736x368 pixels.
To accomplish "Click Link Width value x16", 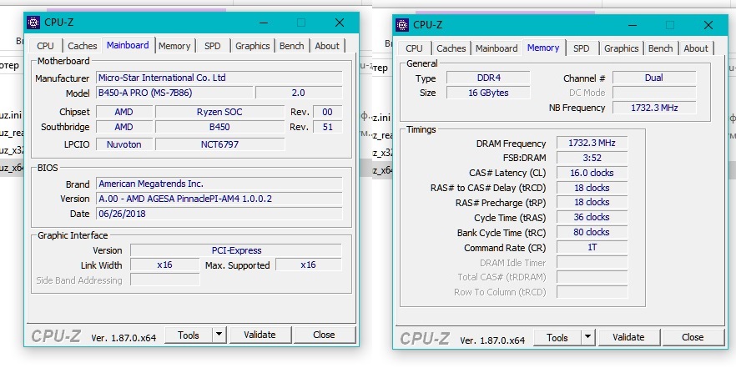I will 164,265.
